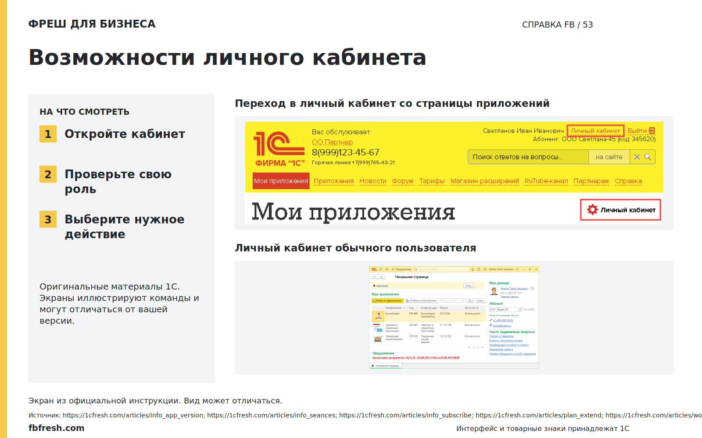This screenshot has width=702, height=438.
Task: Click the Войти в приложение button
Action: coord(387,300)
